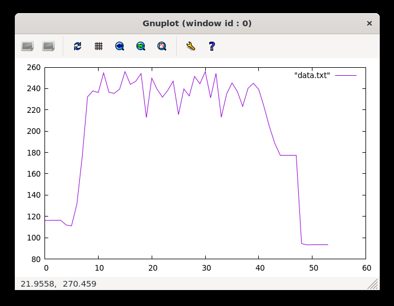Close the Gnuplot window
Viewport: 394px width, 306px height.
coord(369,23)
